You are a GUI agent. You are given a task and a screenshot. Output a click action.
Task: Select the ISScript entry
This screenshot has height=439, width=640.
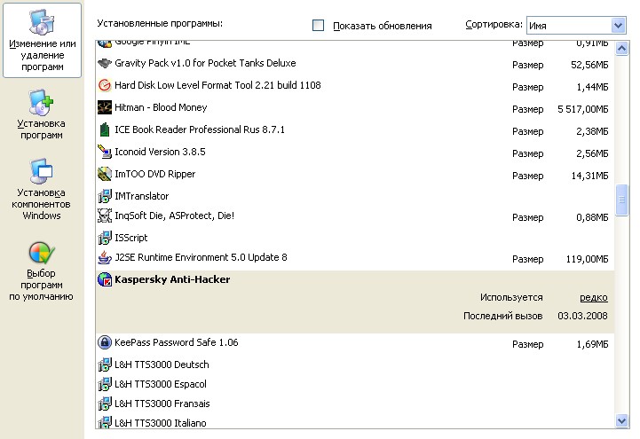point(355,238)
